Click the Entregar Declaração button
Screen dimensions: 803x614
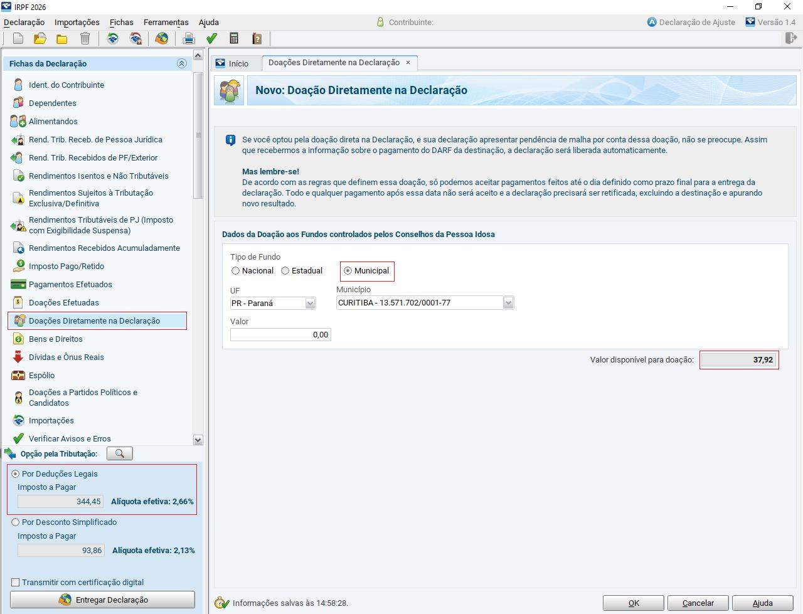pyautogui.click(x=102, y=600)
